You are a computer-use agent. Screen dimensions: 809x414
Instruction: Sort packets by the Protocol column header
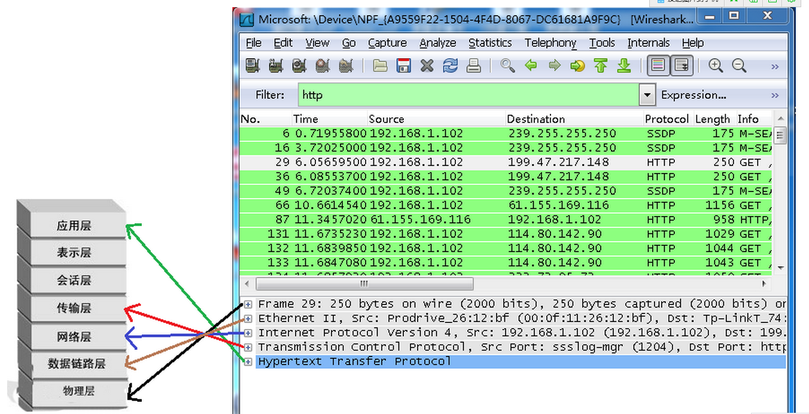pyautogui.click(x=666, y=119)
